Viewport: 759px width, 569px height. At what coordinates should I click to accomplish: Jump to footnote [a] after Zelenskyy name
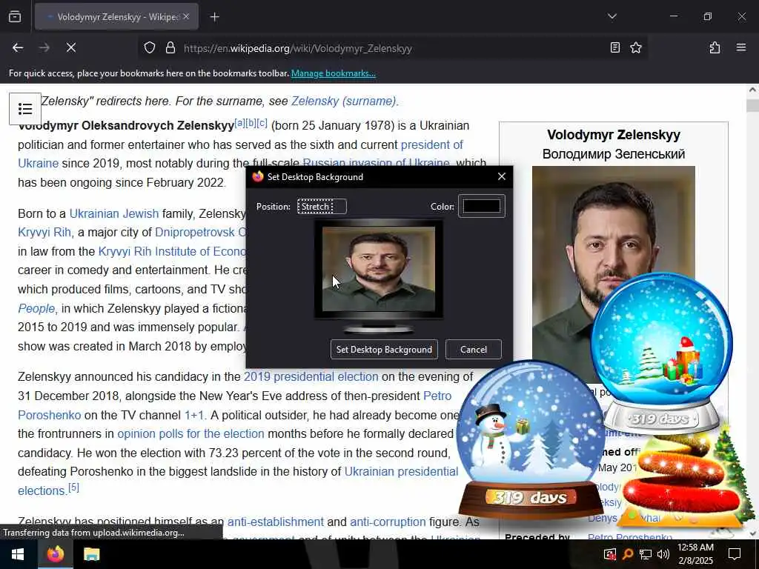[x=239, y=123]
